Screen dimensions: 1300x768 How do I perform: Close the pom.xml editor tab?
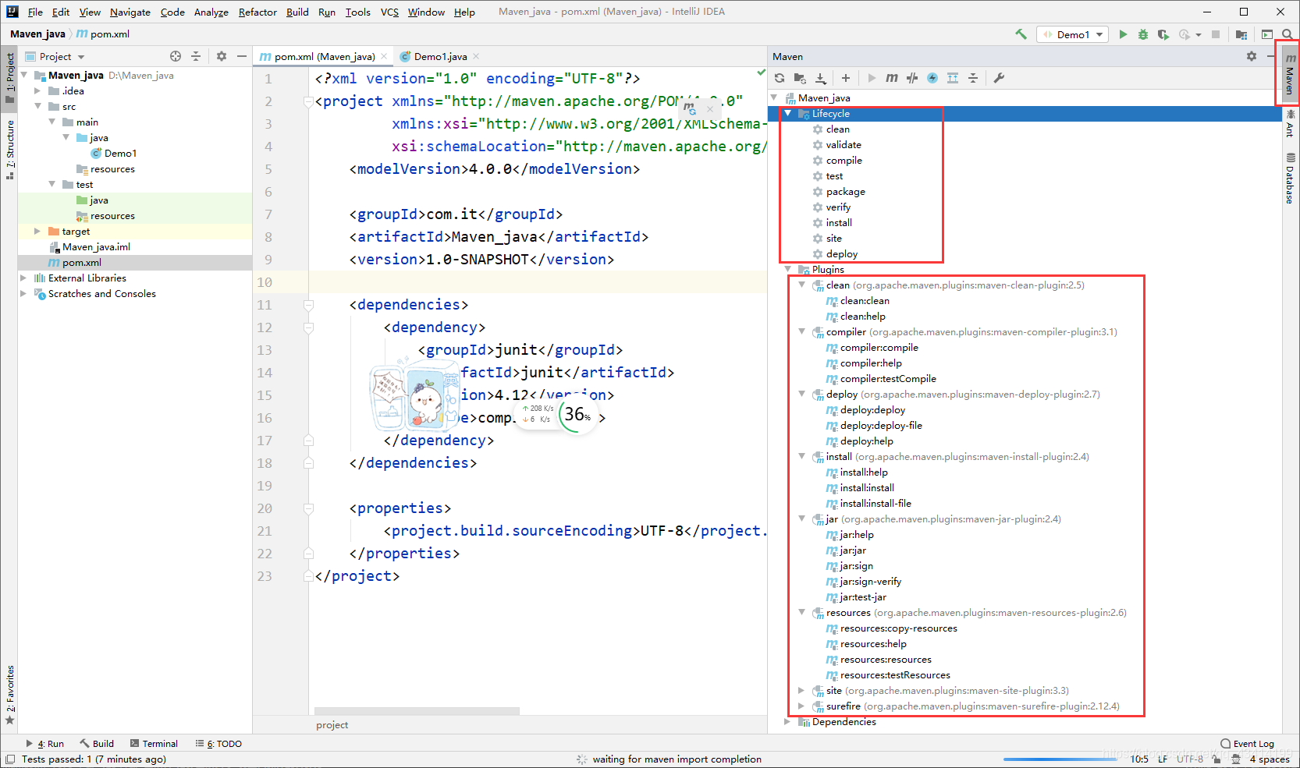[x=384, y=56]
